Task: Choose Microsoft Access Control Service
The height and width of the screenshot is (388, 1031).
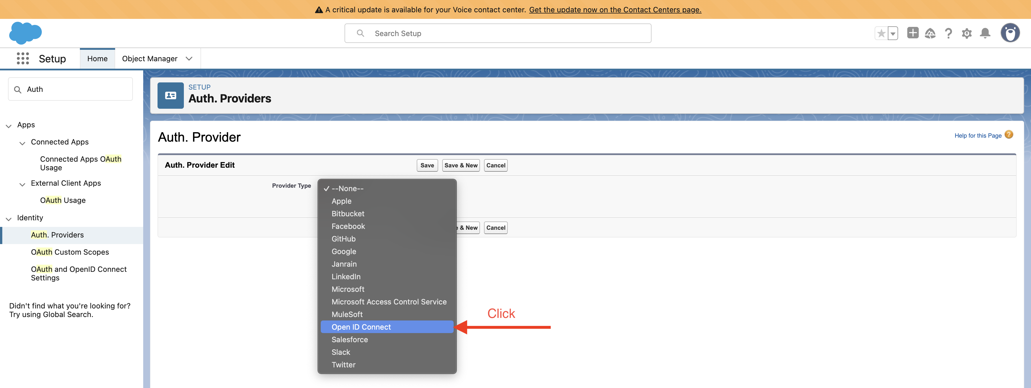Action: 387,302
